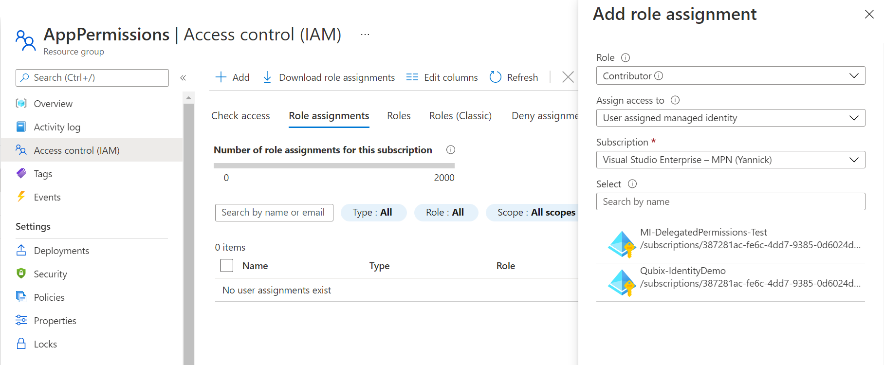Click info icon beside role assignments count
Image resolution: width=884 pixels, height=365 pixels.
pos(451,150)
